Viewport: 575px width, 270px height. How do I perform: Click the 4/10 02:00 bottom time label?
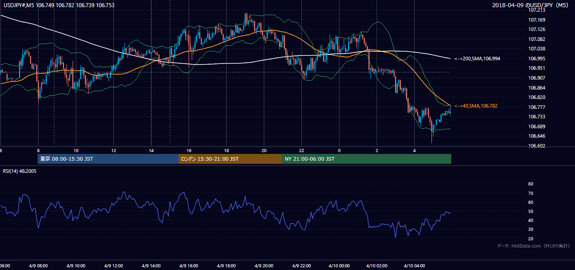point(377,266)
